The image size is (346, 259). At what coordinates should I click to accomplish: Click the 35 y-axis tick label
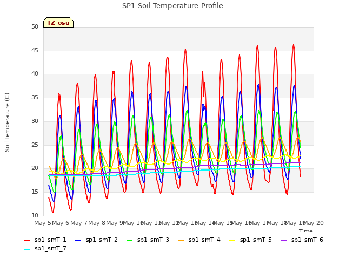(35, 97)
